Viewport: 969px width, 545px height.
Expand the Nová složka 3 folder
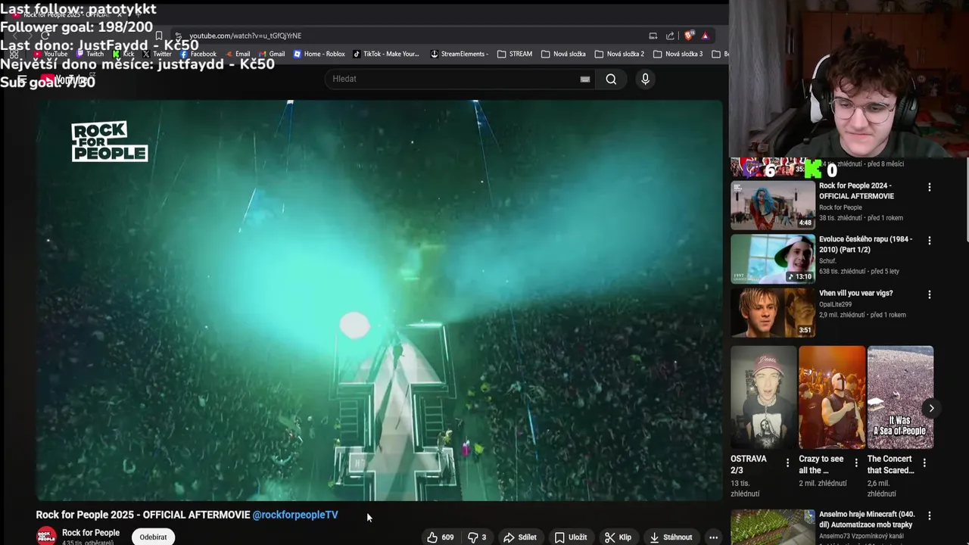[678, 54]
